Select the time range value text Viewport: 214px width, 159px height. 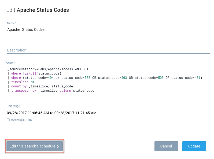[x=51, y=113]
